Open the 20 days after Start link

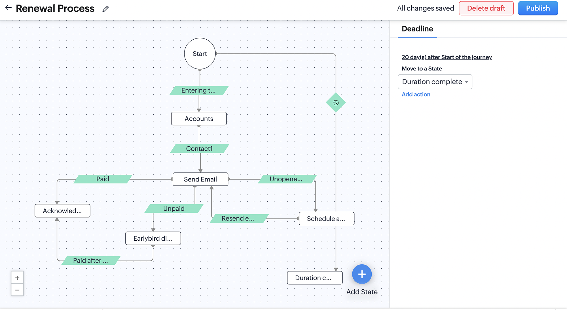tap(447, 57)
